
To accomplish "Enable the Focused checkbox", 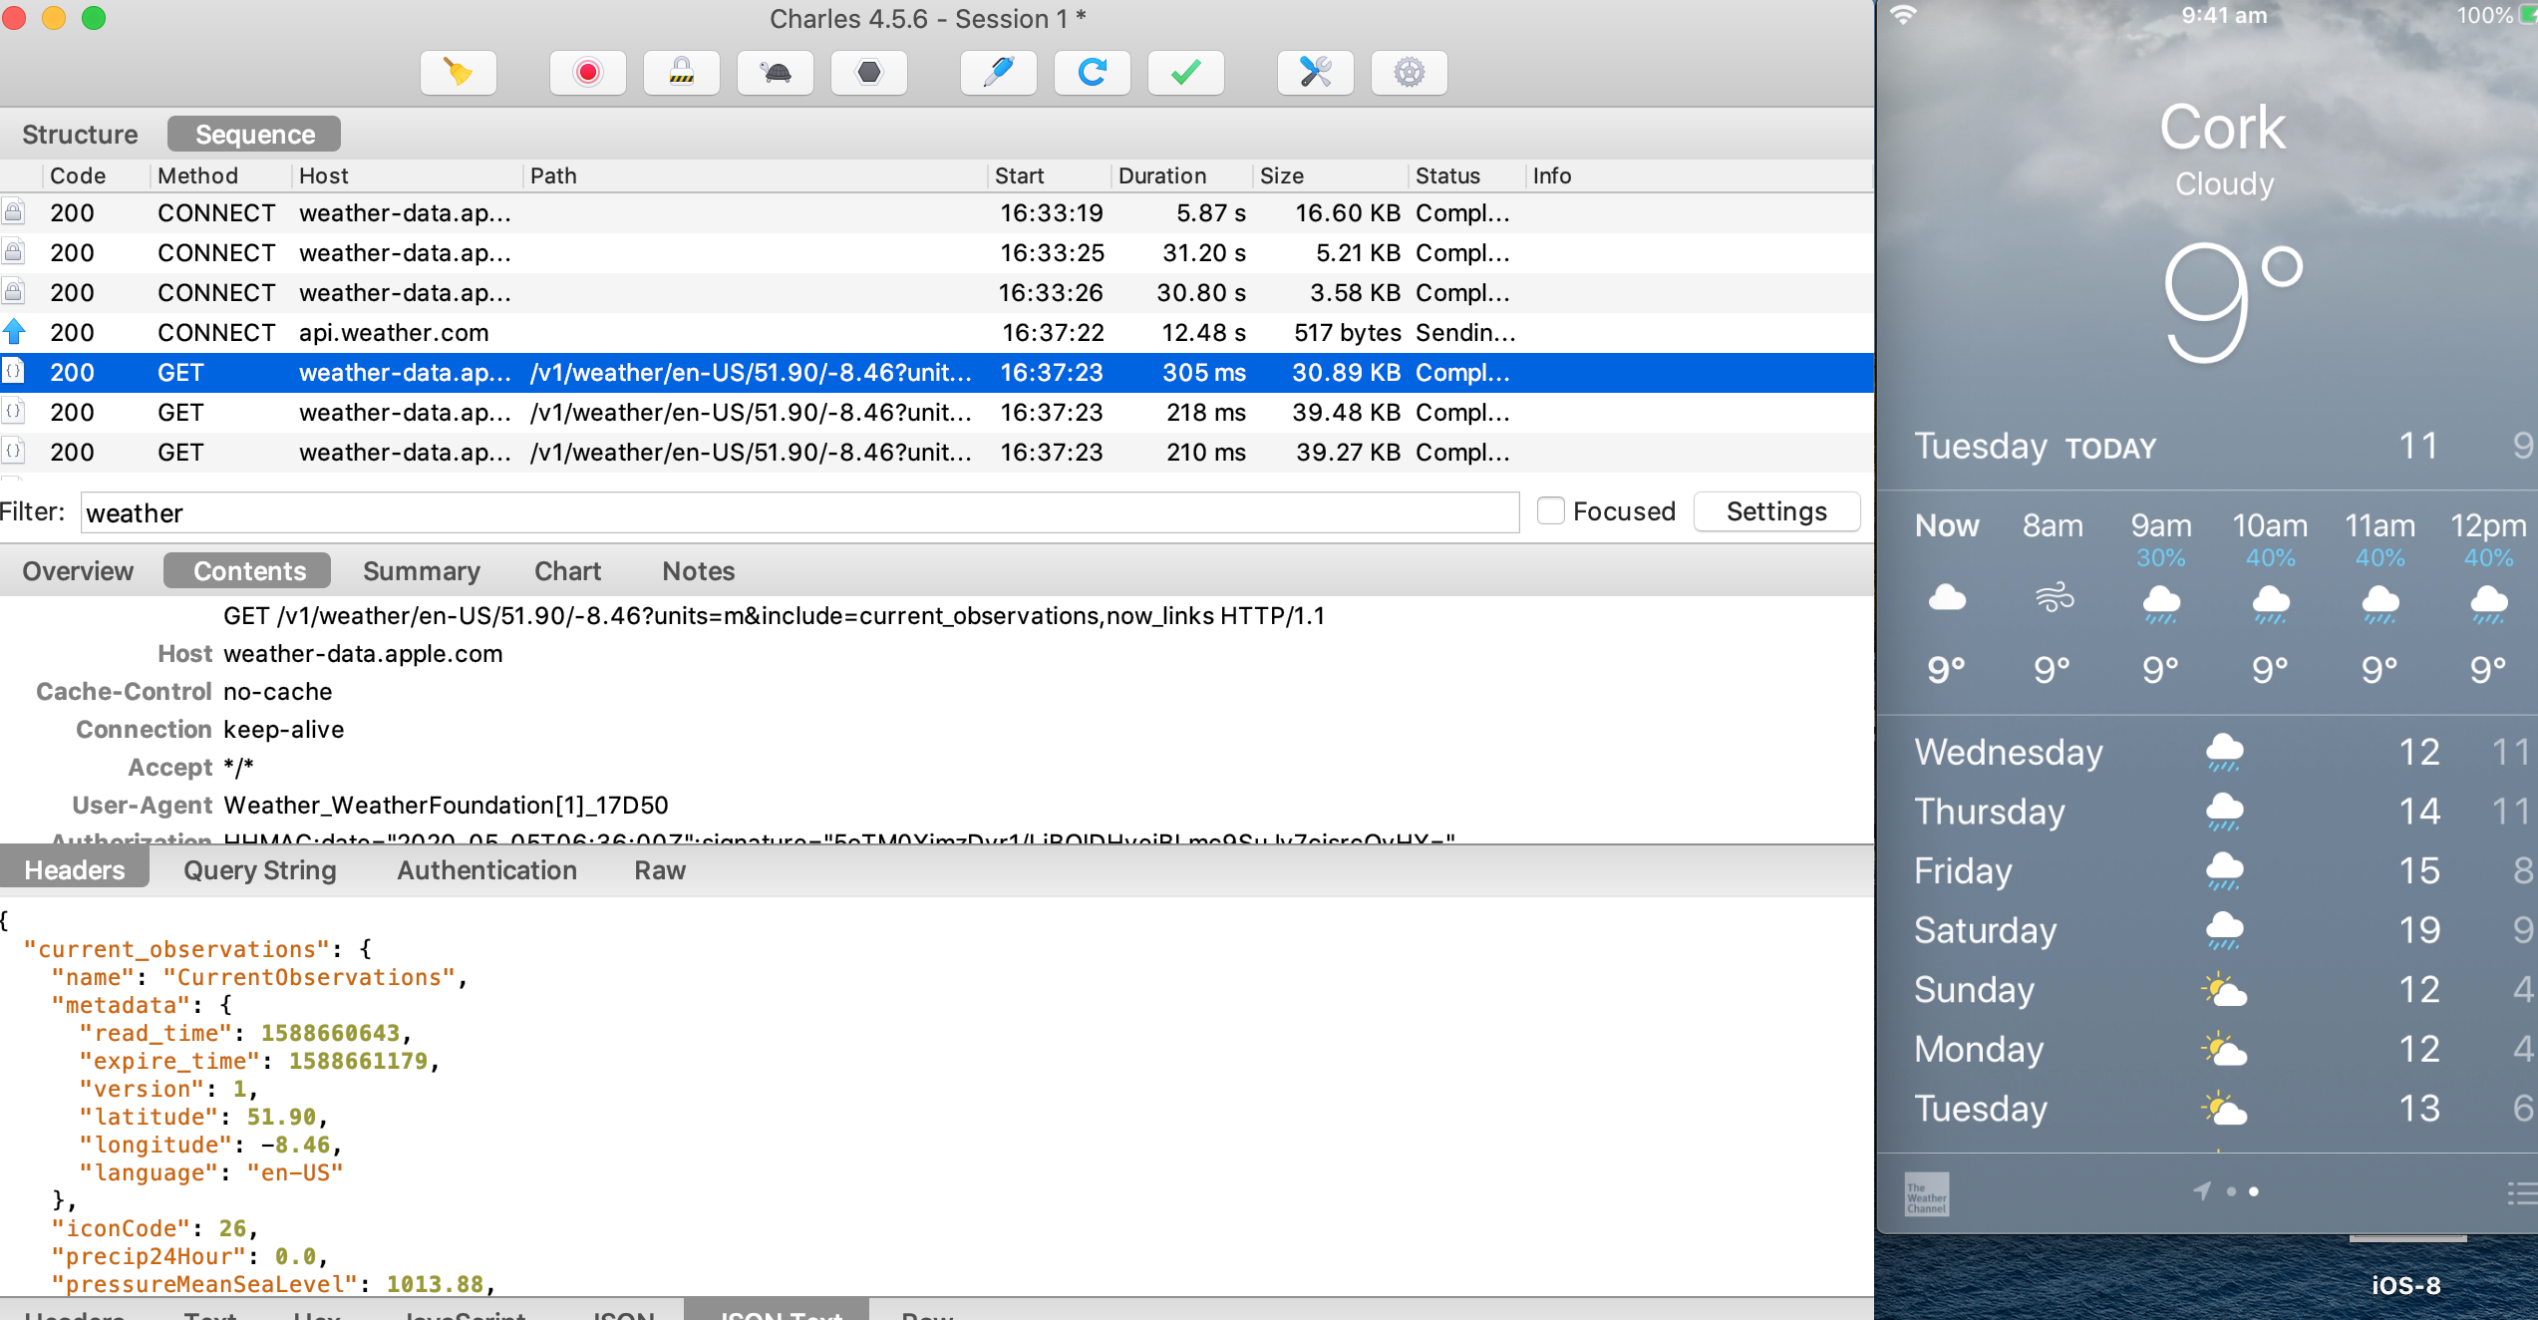I will [1550, 511].
